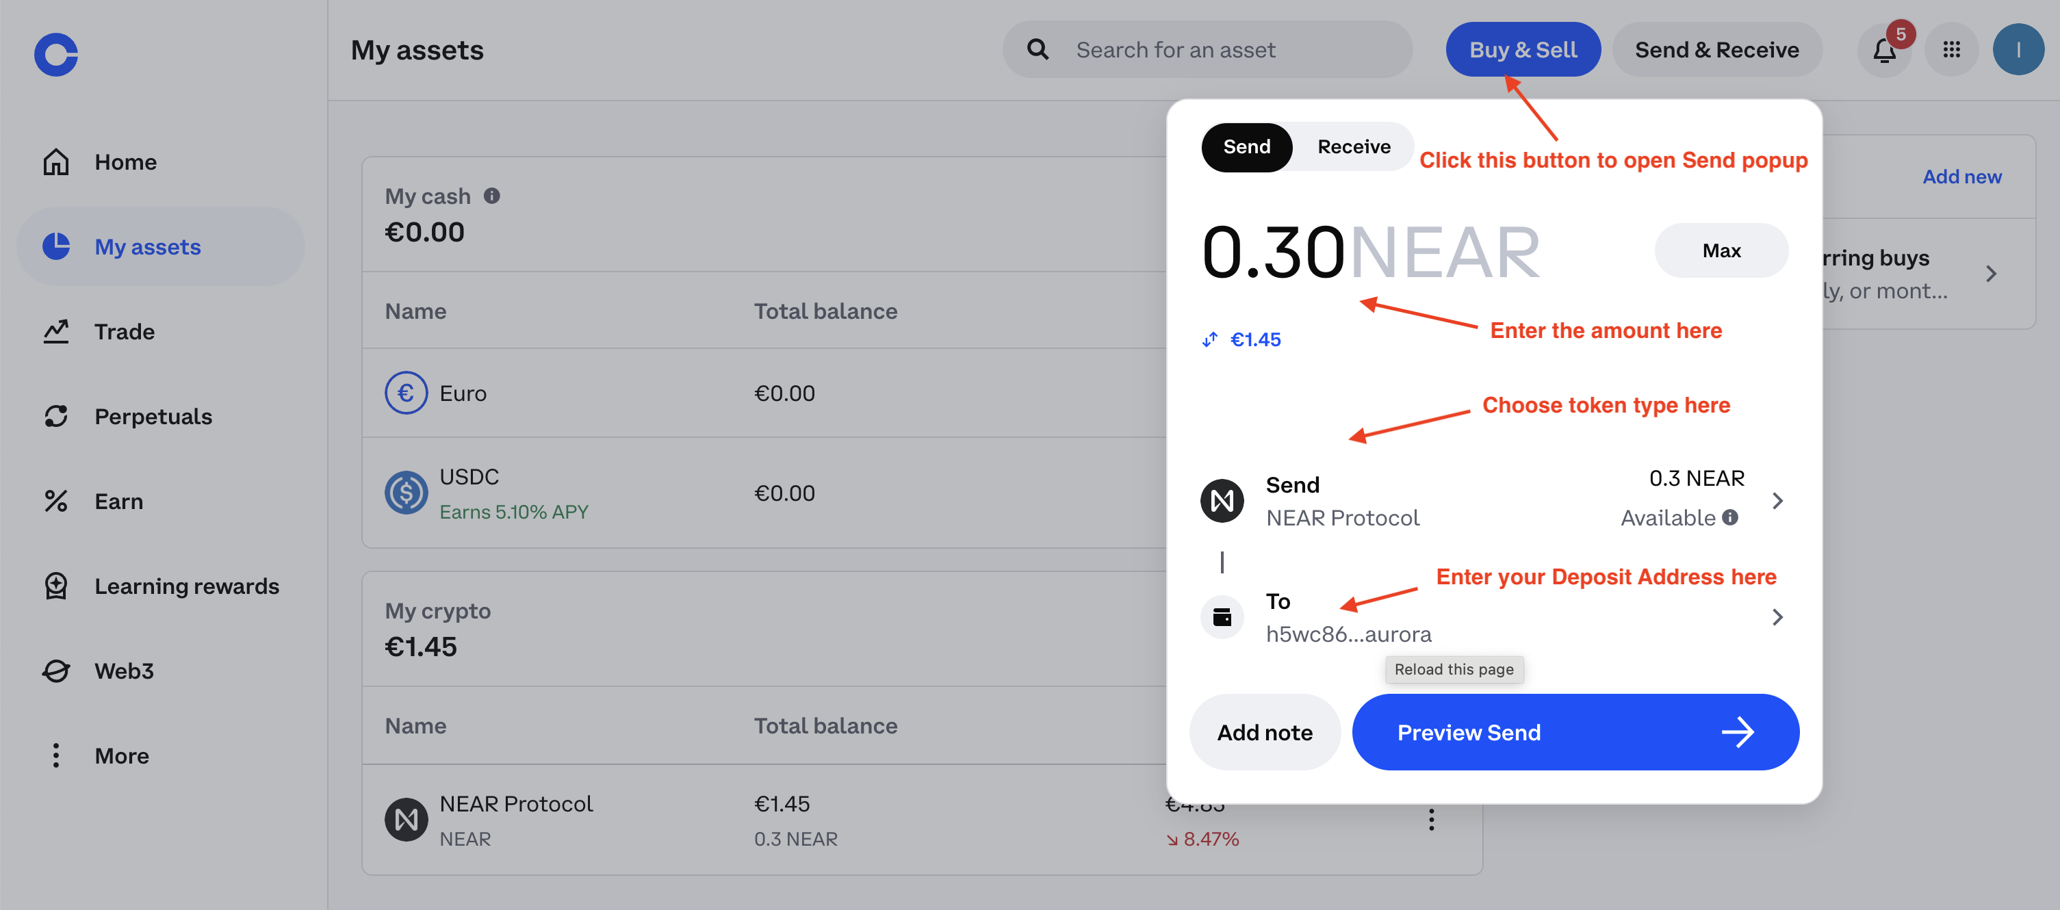Open the notifications bell

(1884, 49)
